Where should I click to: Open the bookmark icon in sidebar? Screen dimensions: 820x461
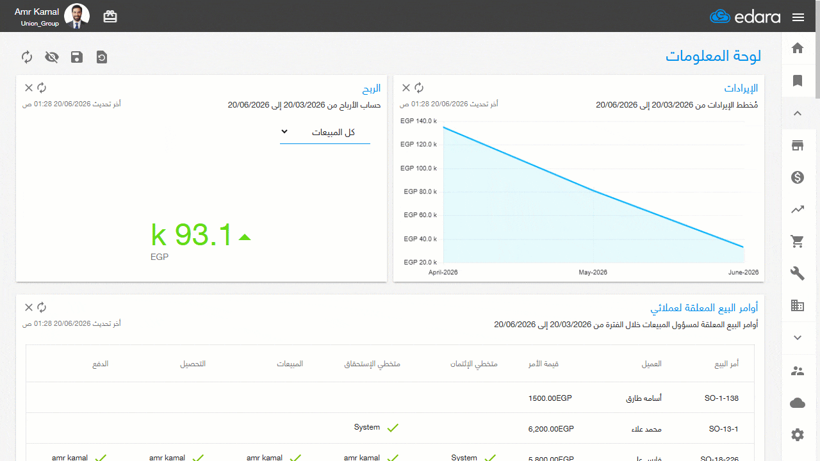[798, 81]
